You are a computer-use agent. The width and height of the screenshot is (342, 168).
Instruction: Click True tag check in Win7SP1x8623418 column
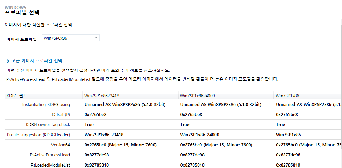click(89, 124)
